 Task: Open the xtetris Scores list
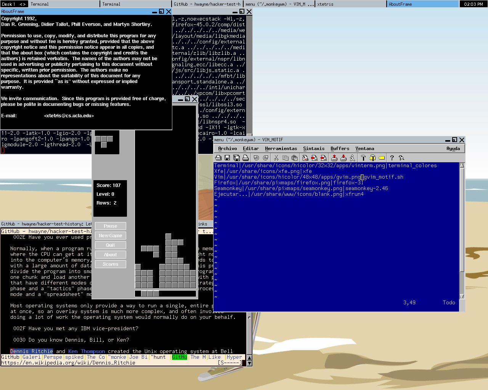click(111, 264)
